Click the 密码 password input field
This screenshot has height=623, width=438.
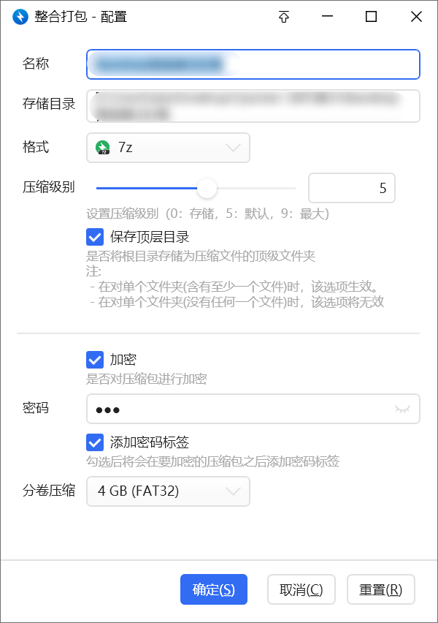click(x=253, y=409)
